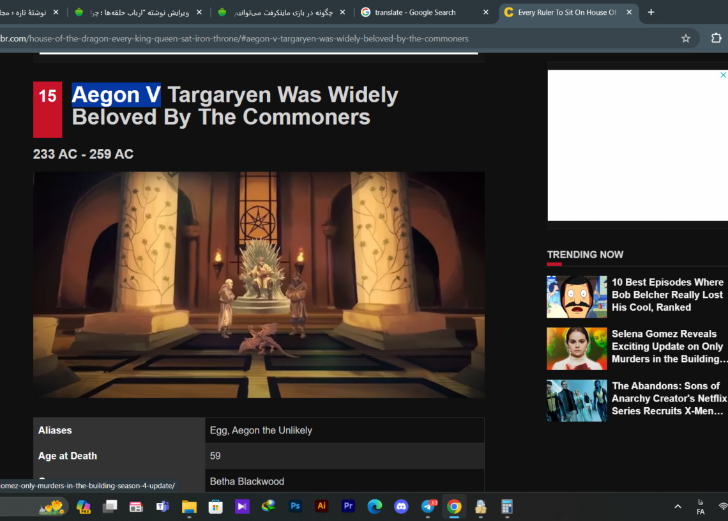Open The Abandons Netflix series article
728x521 pixels.
[669, 398]
